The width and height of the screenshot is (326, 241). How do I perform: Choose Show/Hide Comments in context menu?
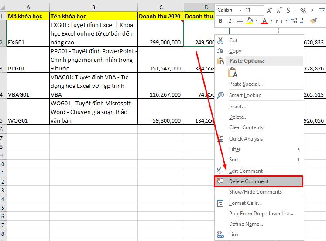pos(255,192)
